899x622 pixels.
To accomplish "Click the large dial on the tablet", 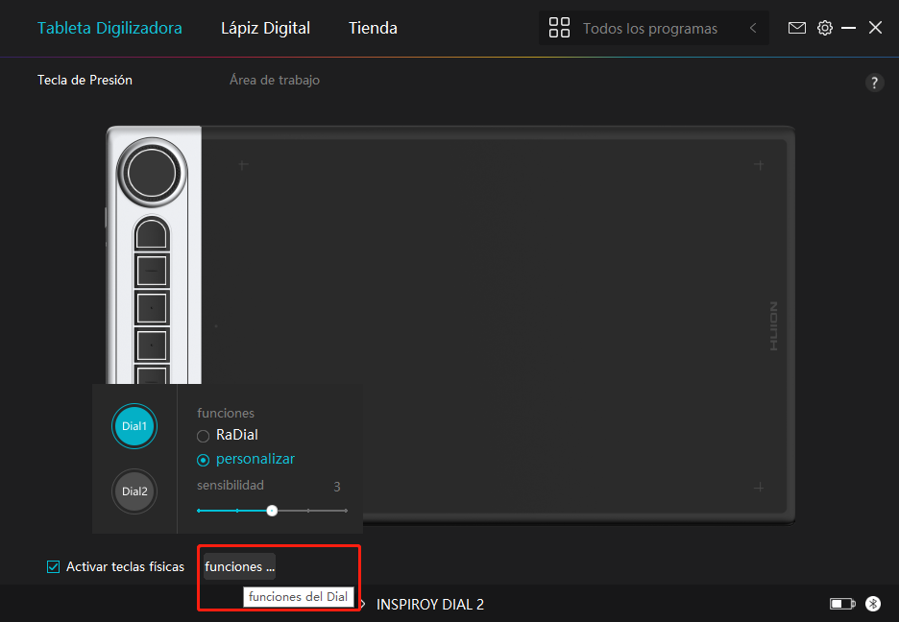I will (x=149, y=174).
